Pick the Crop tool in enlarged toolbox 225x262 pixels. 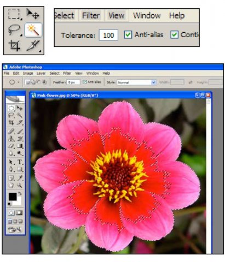[14, 45]
